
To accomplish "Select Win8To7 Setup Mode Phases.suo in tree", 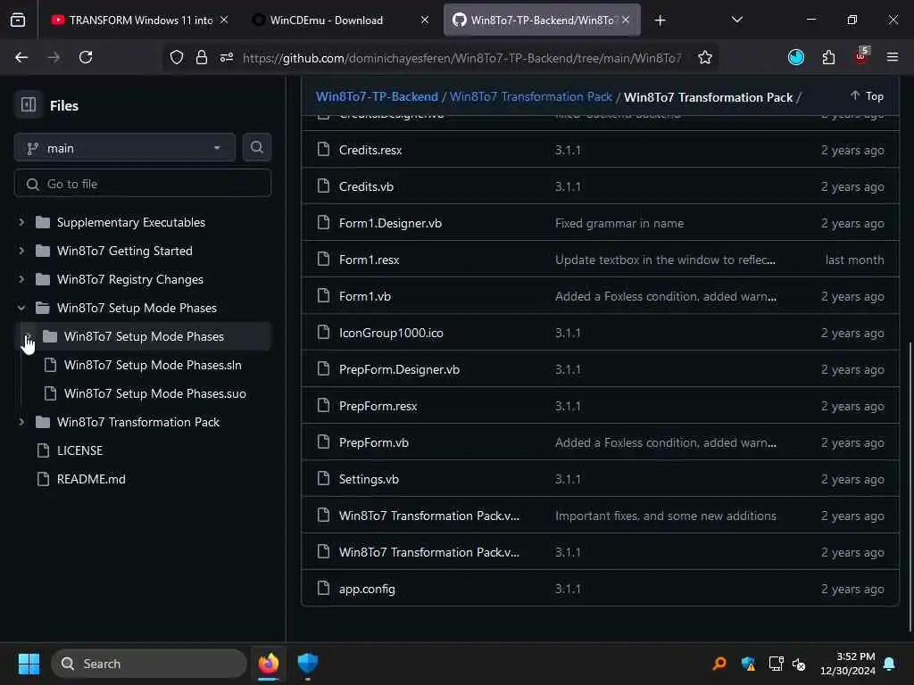I will click(x=155, y=393).
